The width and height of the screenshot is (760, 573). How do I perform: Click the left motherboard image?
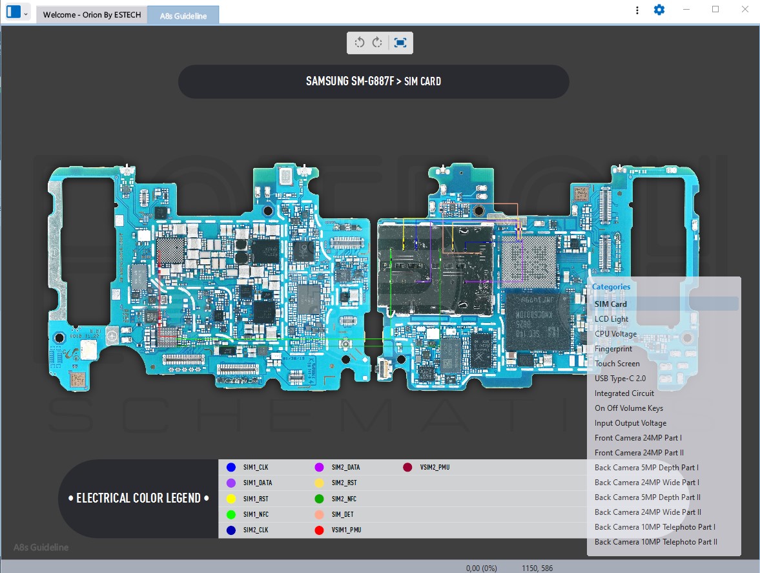(x=209, y=277)
